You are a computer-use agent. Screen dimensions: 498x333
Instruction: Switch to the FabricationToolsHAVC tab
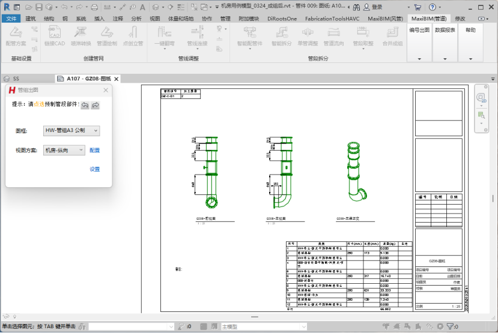332,19
